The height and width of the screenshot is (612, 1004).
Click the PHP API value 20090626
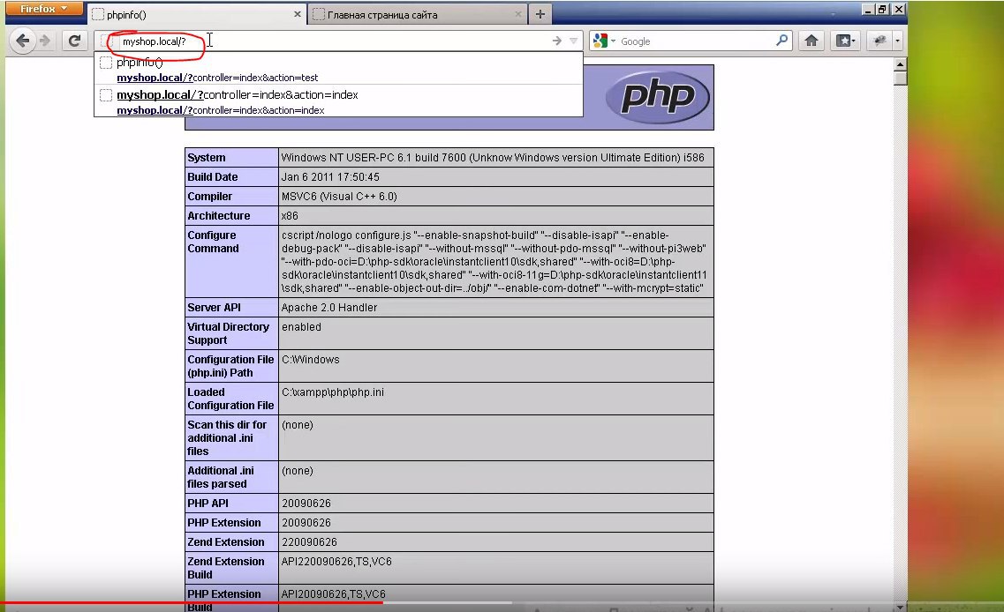[306, 504]
